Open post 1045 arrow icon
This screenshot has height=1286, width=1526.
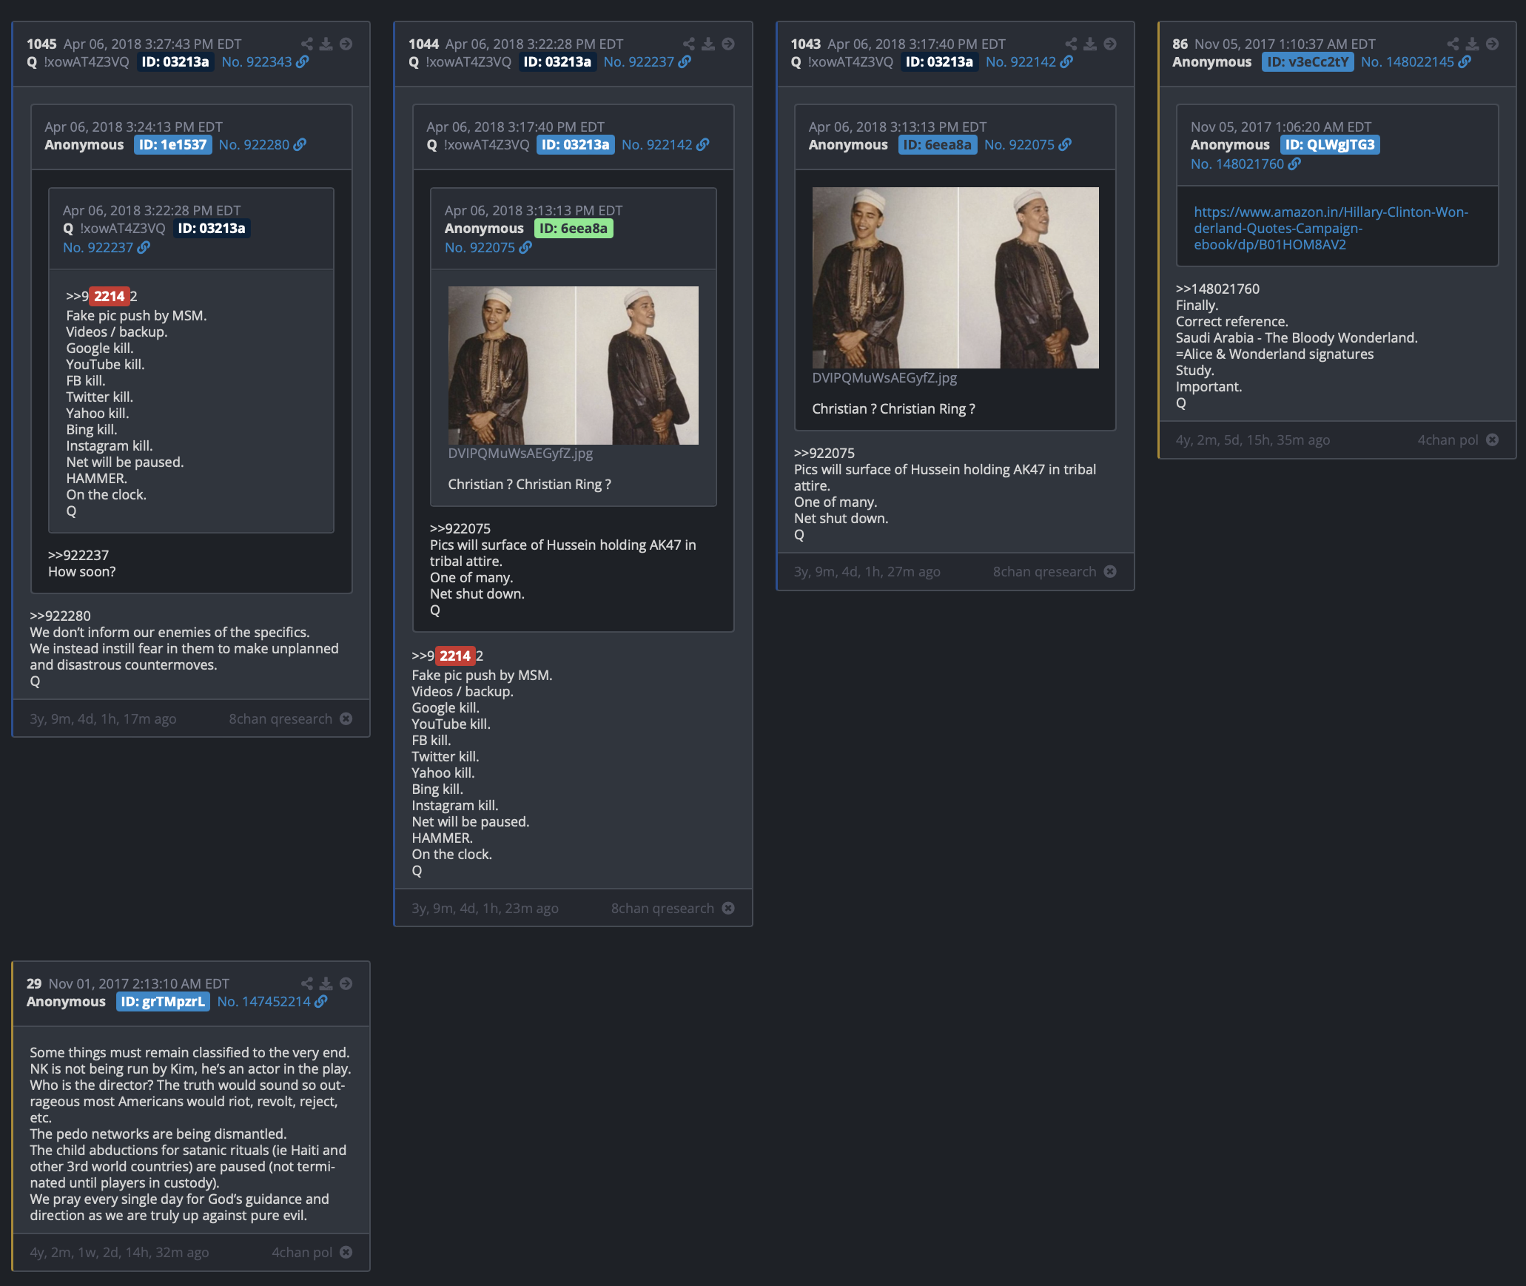click(x=346, y=44)
